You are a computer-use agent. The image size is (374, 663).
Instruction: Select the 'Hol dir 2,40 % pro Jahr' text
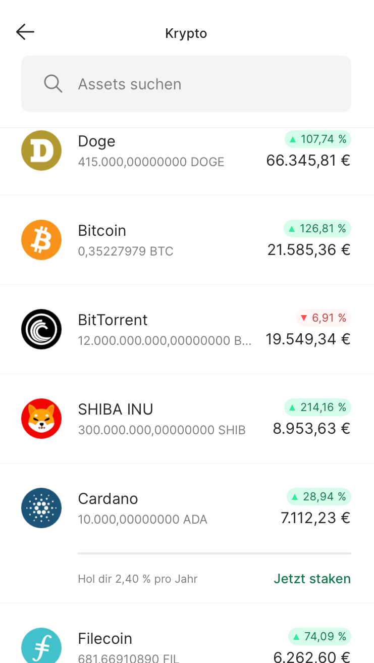(x=137, y=579)
